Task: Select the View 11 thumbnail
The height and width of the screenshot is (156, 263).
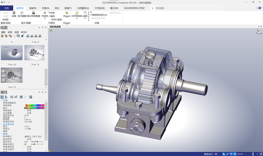Action: [34, 53]
